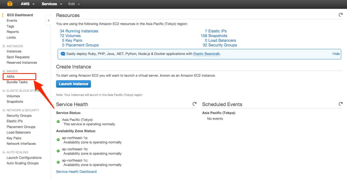Open Security Groups in sidebar

point(19,116)
